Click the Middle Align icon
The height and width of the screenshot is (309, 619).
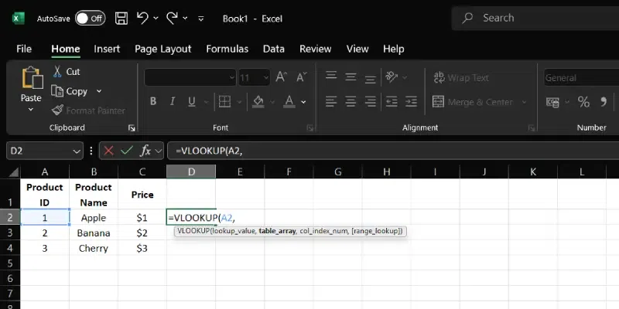pos(351,76)
